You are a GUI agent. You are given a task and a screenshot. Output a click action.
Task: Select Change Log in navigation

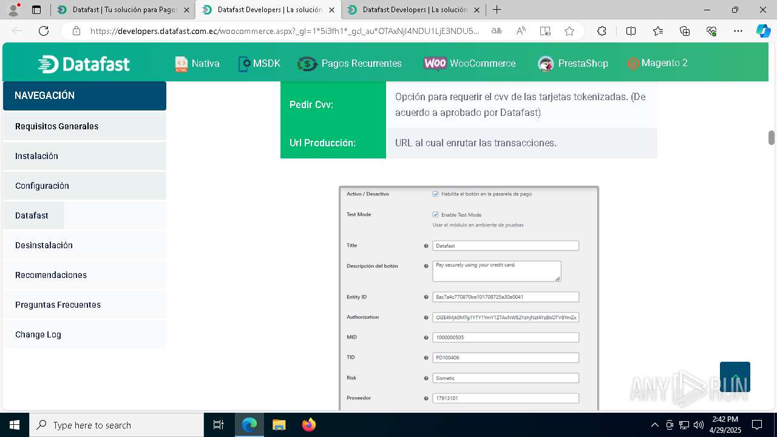84,334
